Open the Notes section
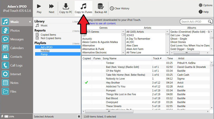The image size is (214, 119). point(16,83)
